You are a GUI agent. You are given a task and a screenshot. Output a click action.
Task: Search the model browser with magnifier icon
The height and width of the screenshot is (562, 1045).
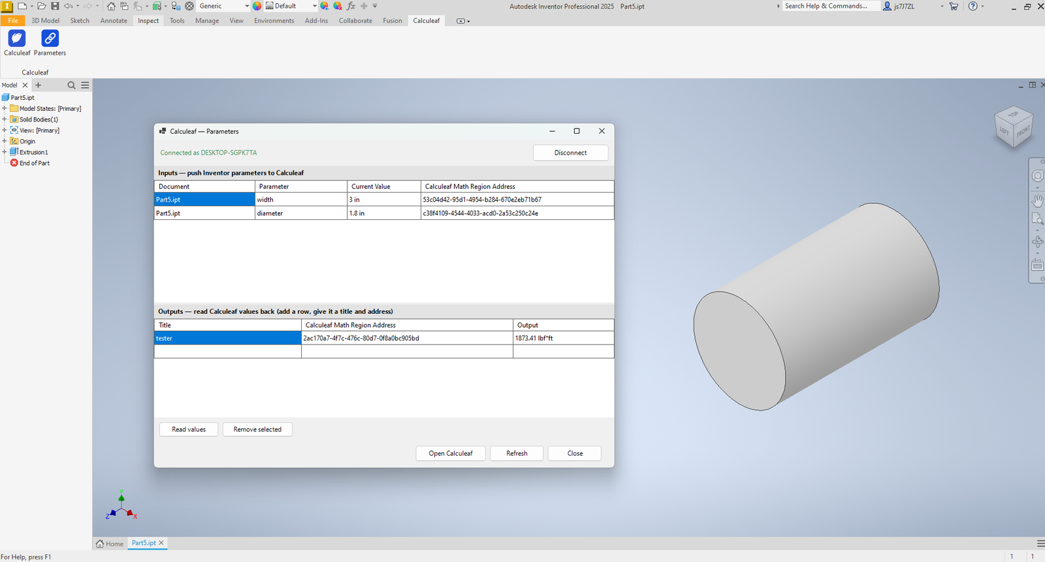[x=72, y=85]
